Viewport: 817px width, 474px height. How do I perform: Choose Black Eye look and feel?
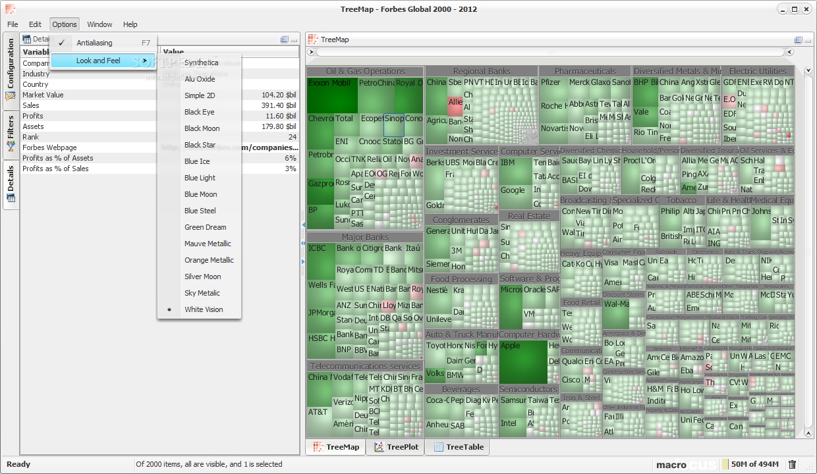(199, 112)
